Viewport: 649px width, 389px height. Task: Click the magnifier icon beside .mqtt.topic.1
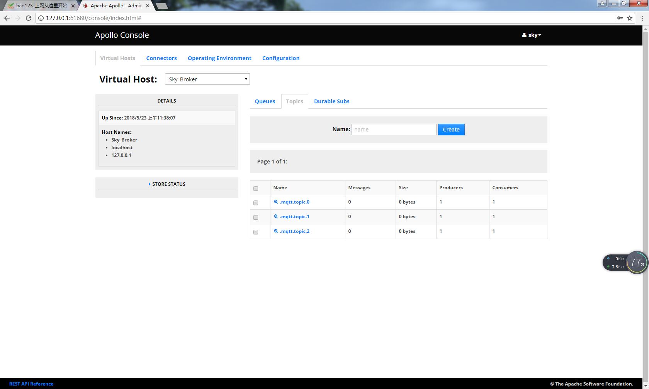click(x=276, y=216)
